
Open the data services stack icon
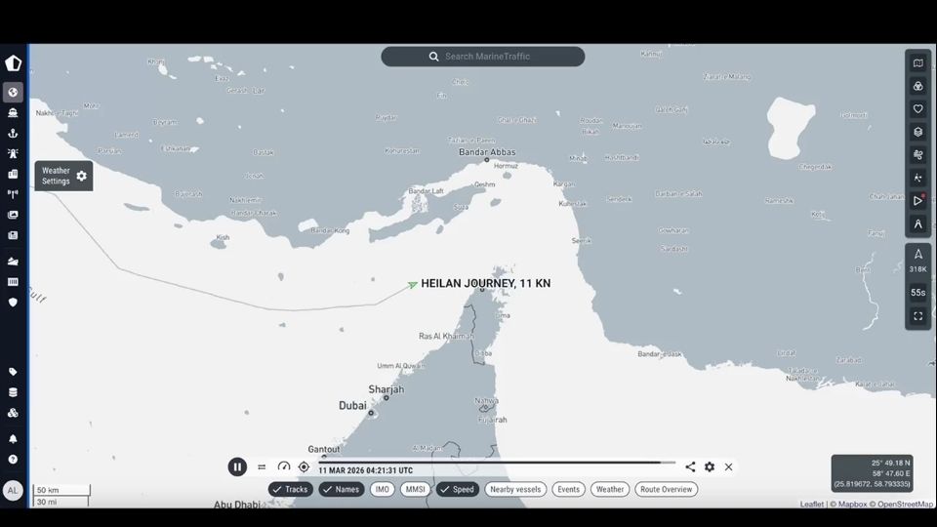tap(13, 392)
